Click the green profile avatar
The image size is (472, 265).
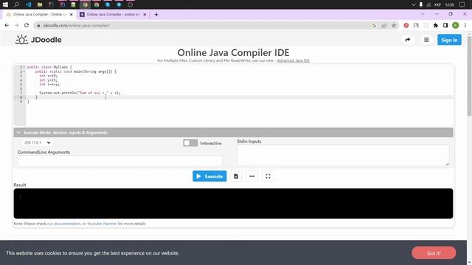point(456,26)
